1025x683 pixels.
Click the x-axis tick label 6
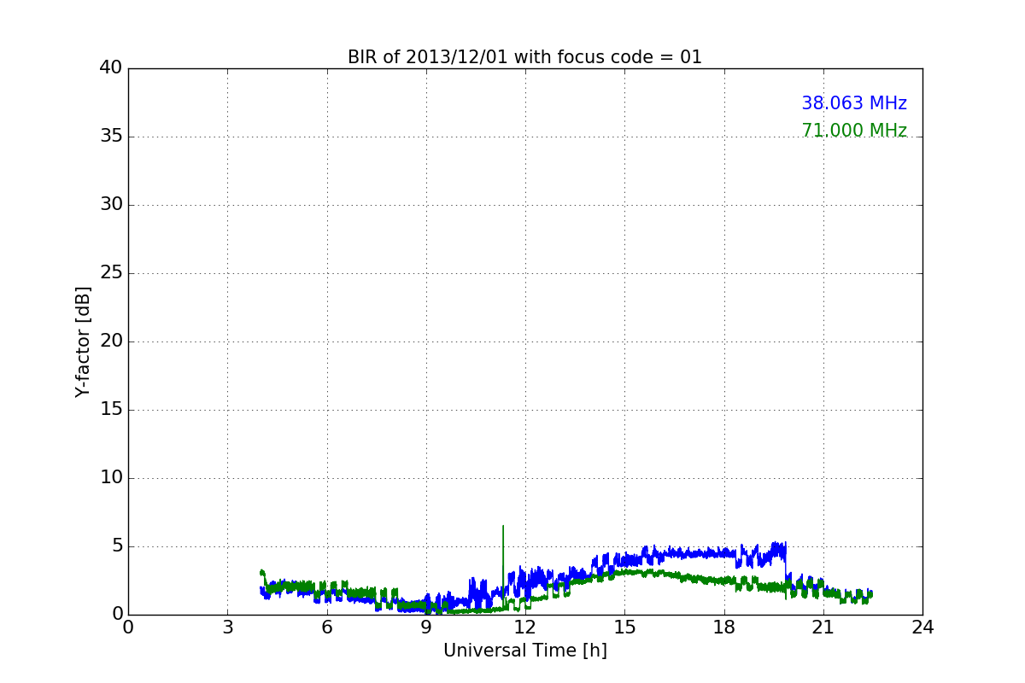coord(327,628)
